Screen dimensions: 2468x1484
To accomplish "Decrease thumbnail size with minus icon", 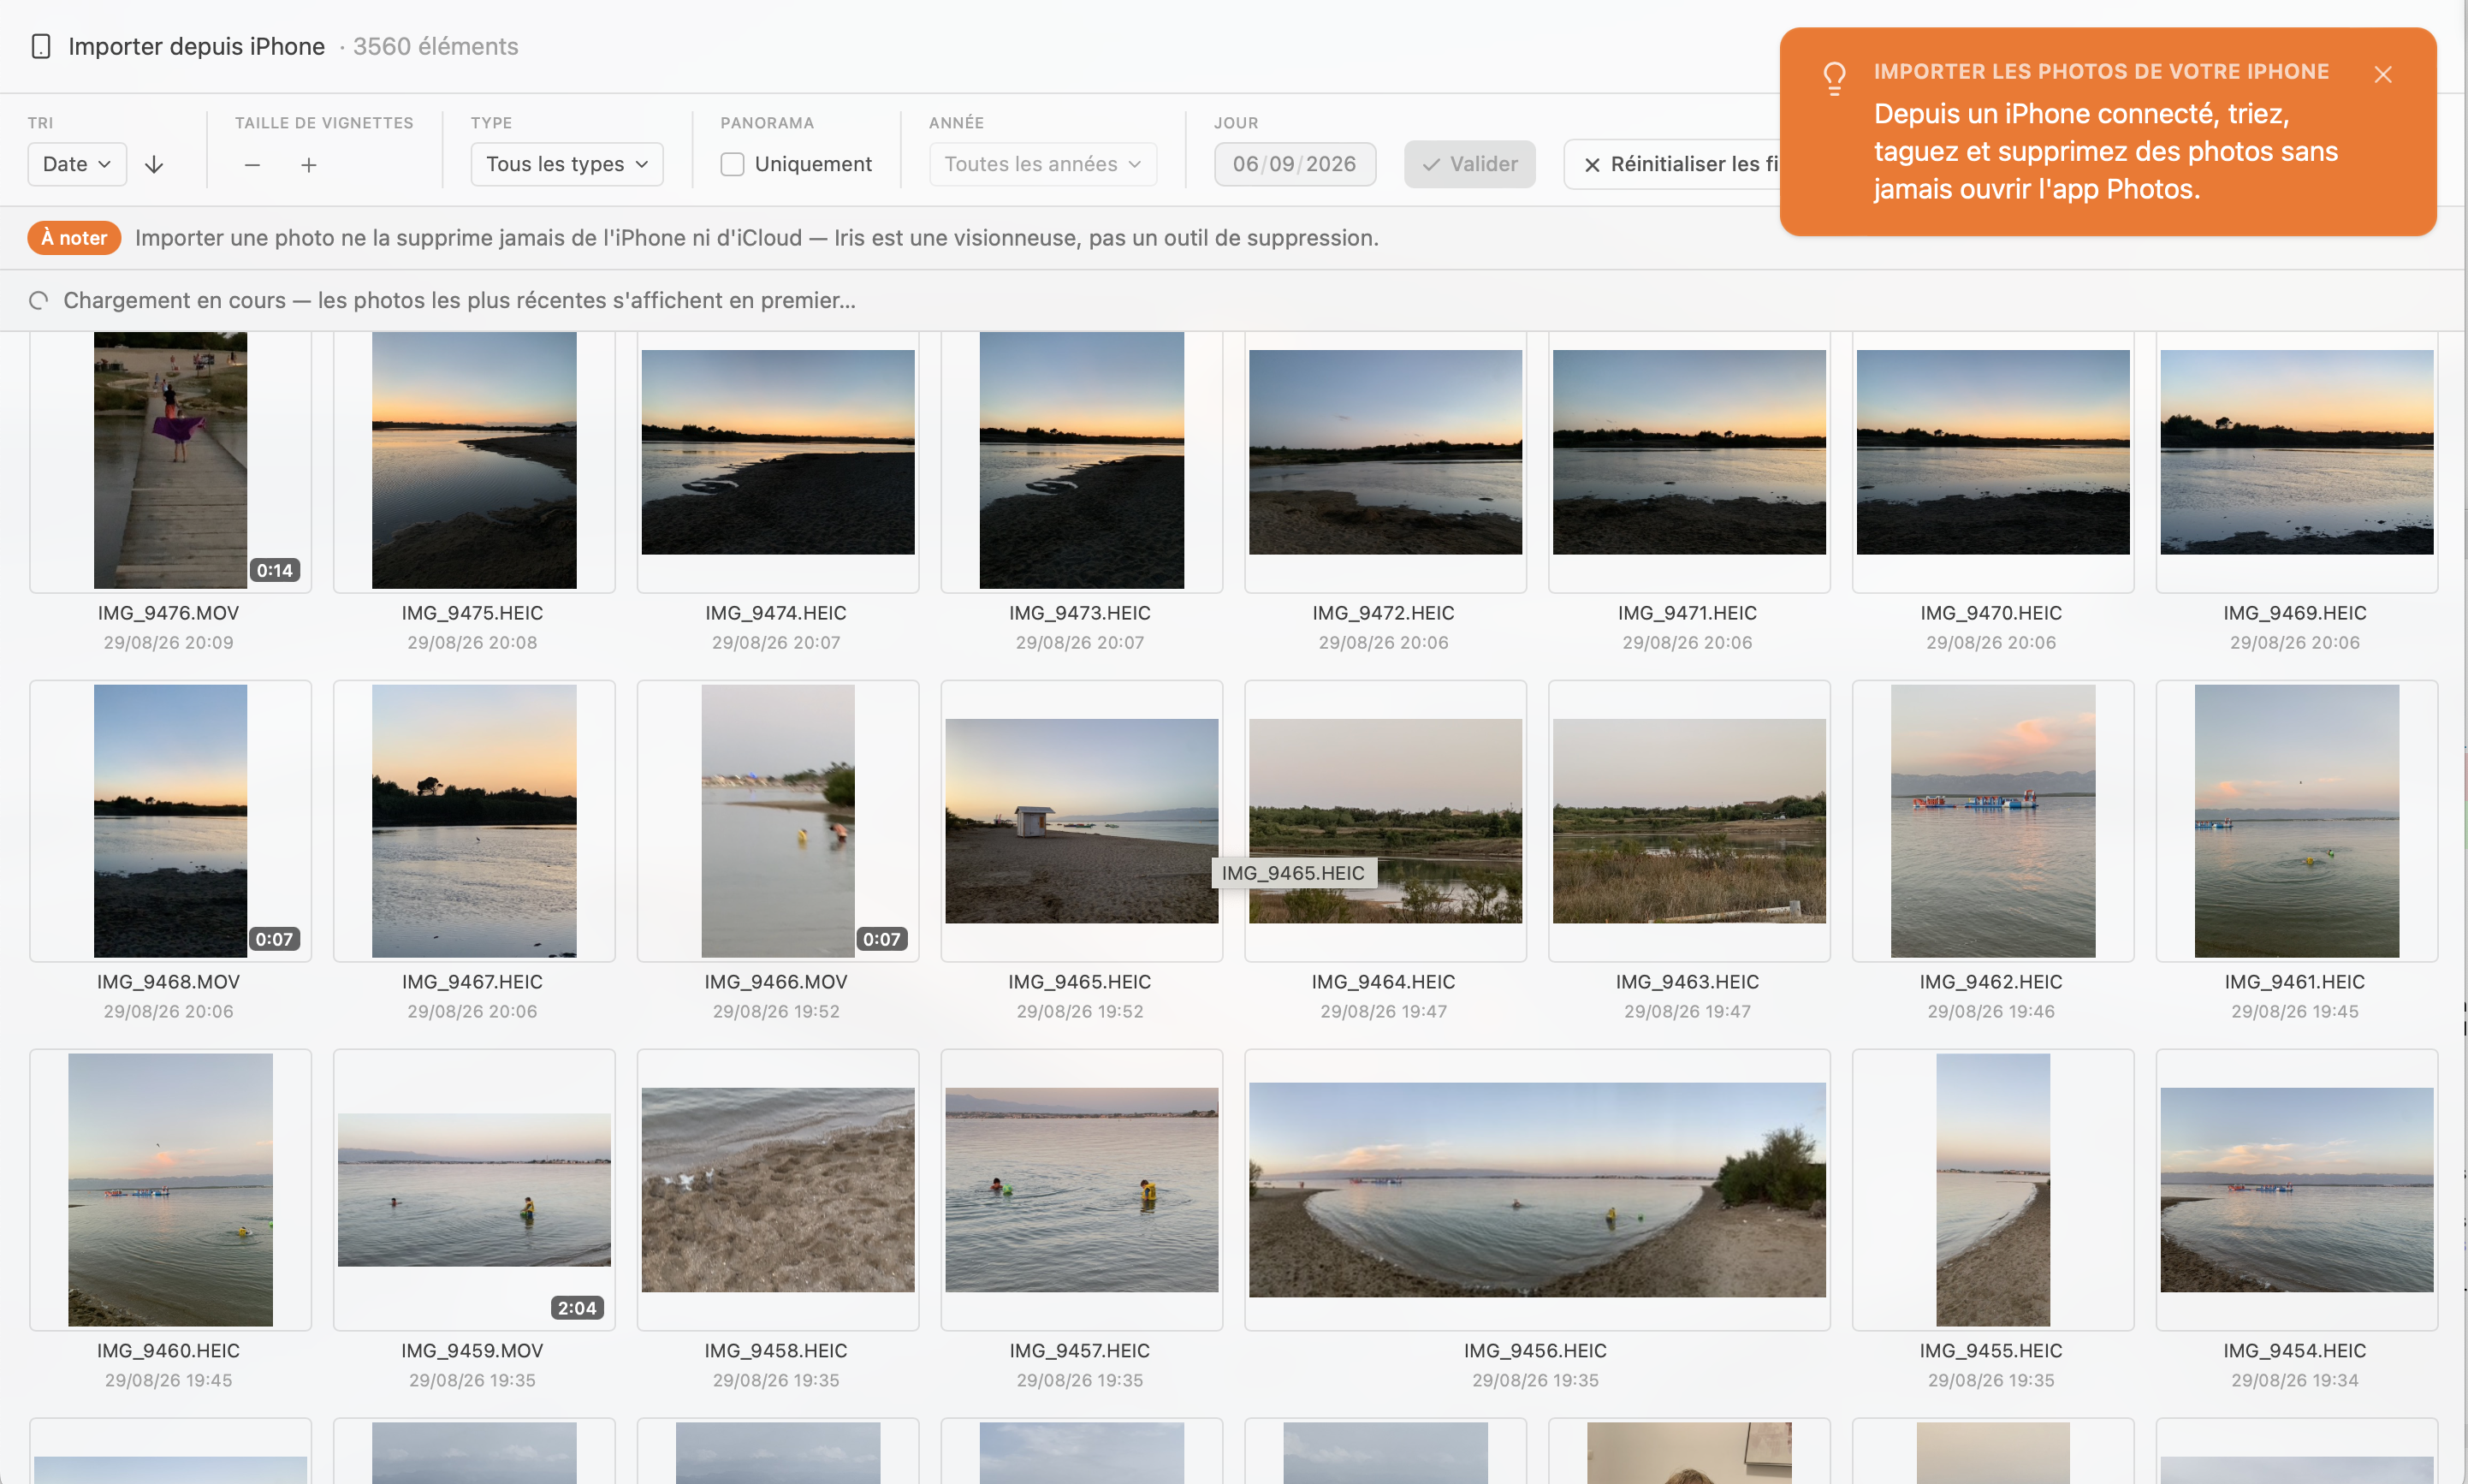I will coord(252,164).
